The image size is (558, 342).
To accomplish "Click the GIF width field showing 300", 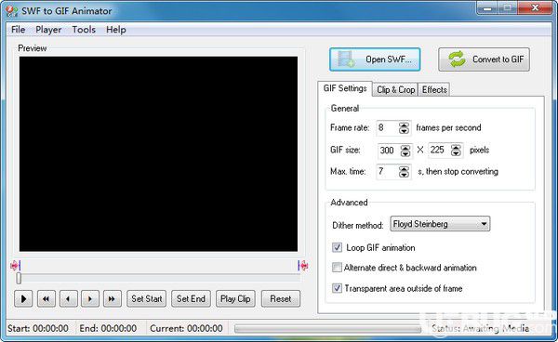I will coord(389,151).
